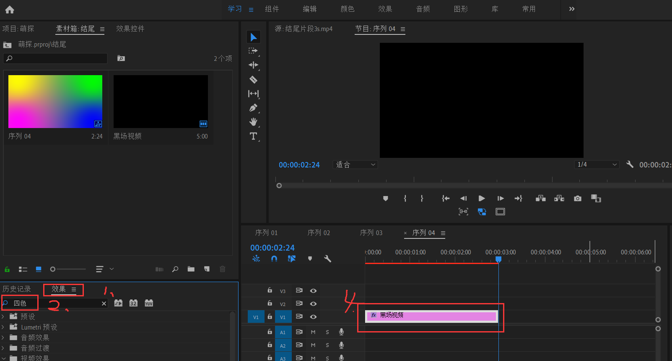Open program monitor wrench settings
This screenshot has width=672, height=361.
pos(630,165)
